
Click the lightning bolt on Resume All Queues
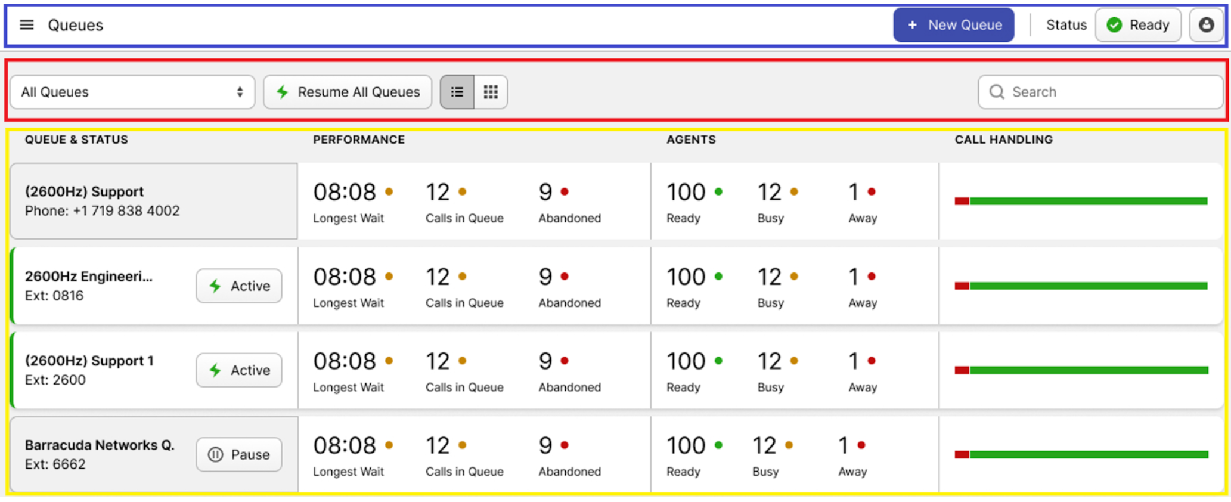283,92
